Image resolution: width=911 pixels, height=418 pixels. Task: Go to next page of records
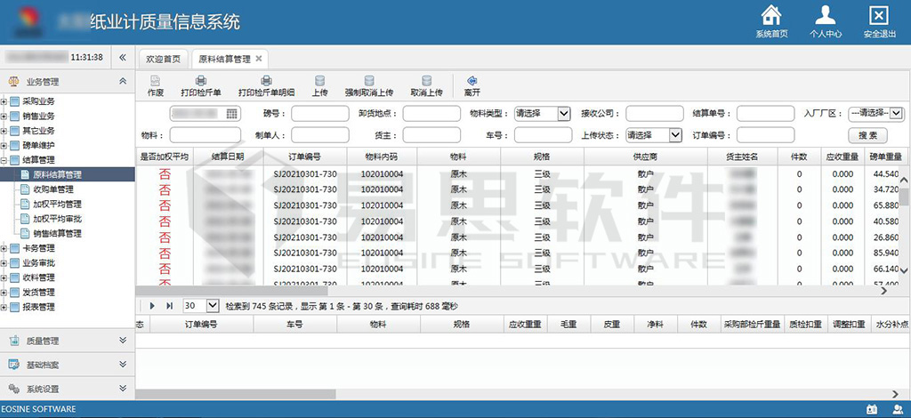[x=153, y=305]
